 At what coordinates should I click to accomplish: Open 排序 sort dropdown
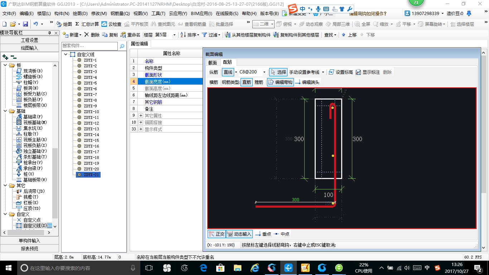click(190, 35)
